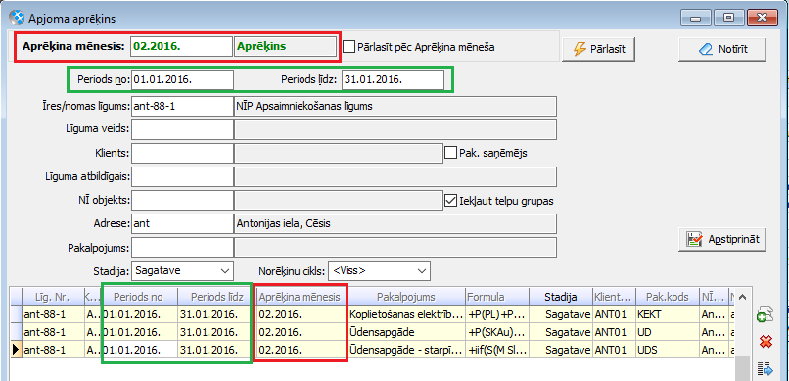The height and width of the screenshot is (381, 789).
Task: Click the Stadija column header
Action: (x=561, y=297)
